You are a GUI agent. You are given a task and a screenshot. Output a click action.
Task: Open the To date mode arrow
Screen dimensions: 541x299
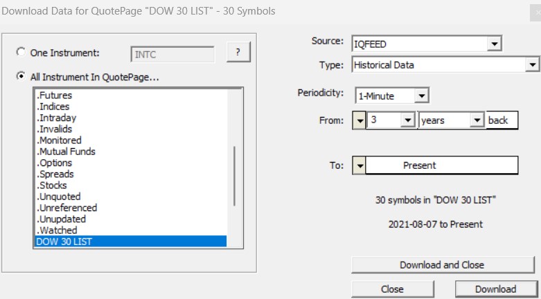click(360, 165)
